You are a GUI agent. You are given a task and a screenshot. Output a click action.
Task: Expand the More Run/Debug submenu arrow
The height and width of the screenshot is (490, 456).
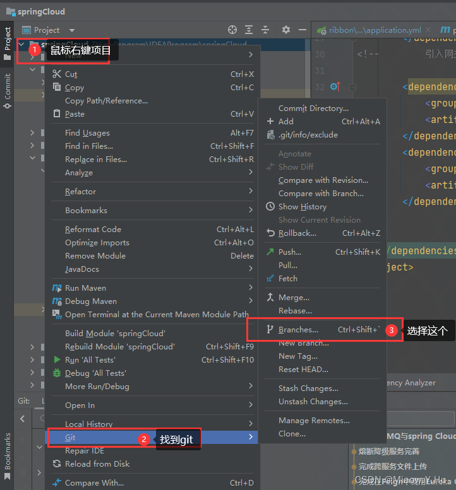[251, 385]
